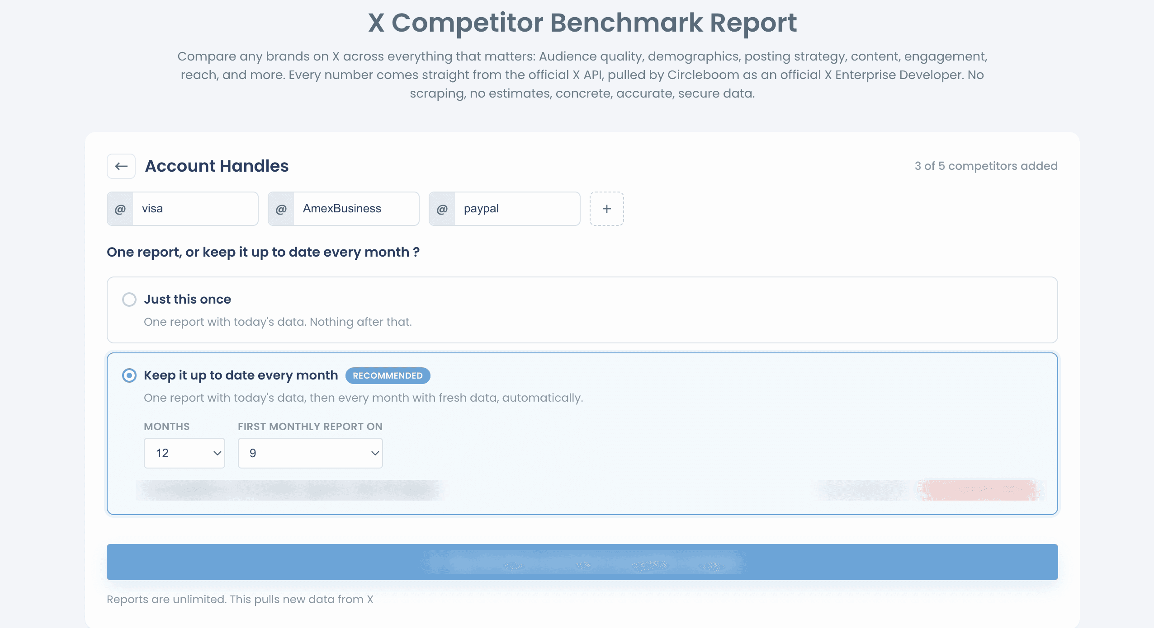Edit the paypal handle input field
The image size is (1154, 628).
[x=517, y=209]
